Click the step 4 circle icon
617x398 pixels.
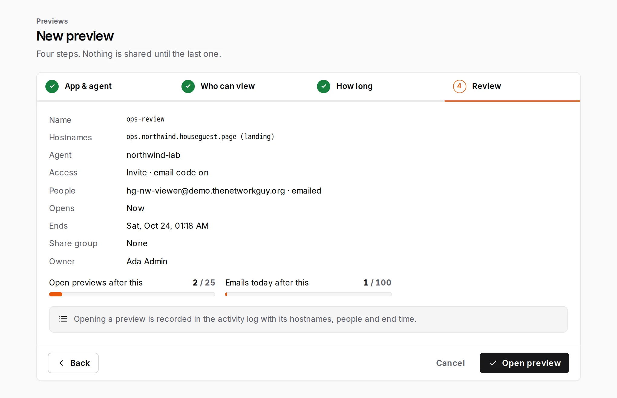coord(459,86)
